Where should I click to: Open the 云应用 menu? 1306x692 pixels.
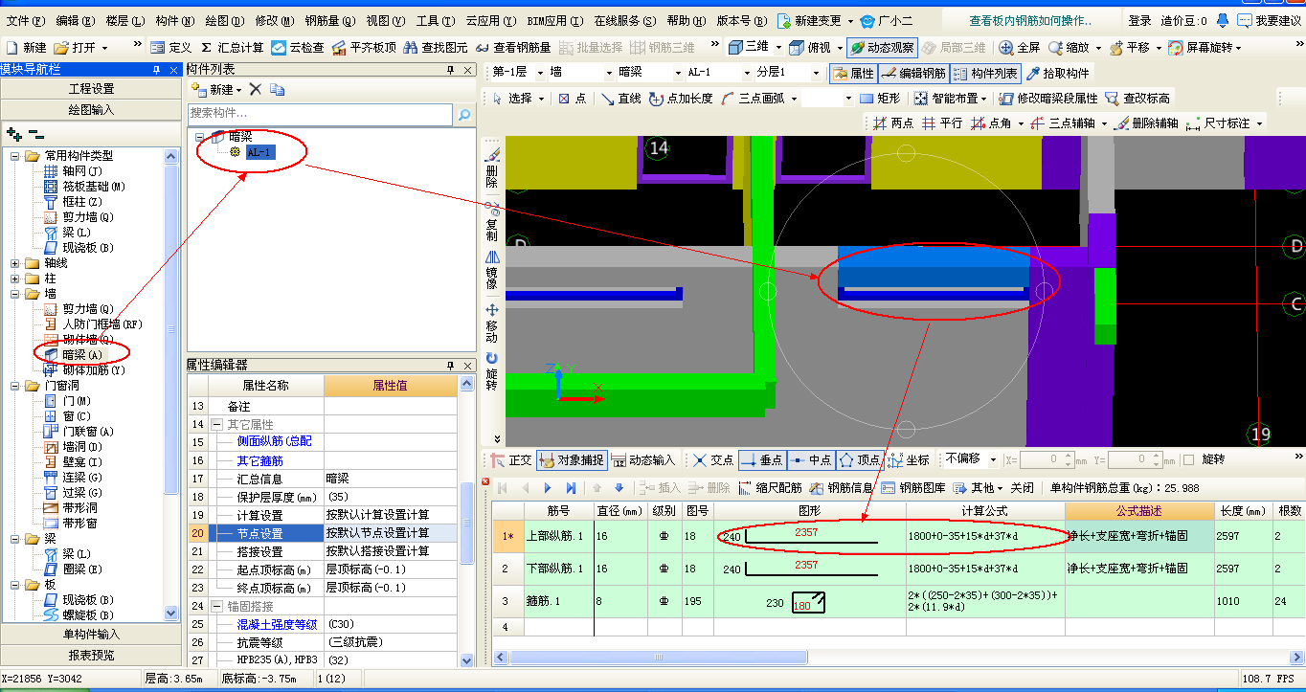pos(491,20)
